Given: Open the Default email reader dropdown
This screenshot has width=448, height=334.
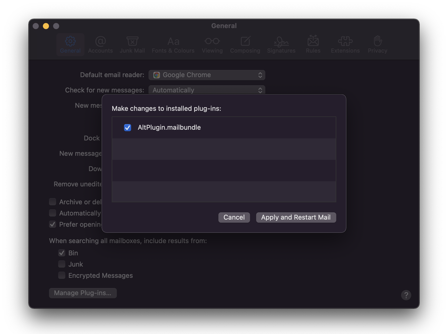Looking at the screenshot, I should pyautogui.click(x=207, y=75).
